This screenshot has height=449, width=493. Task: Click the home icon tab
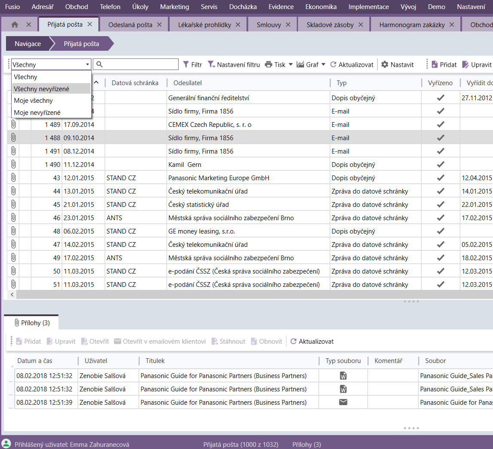point(15,25)
